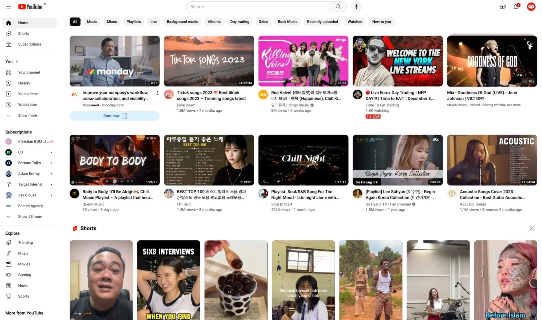The width and height of the screenshot is (542, 320).
Task: Expand Show more in the sidebar
Action: pyautogui.click(x=27, y=115)
